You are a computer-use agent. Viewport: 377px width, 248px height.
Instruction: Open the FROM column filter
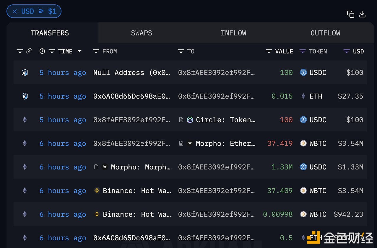[x=96, y=51]
